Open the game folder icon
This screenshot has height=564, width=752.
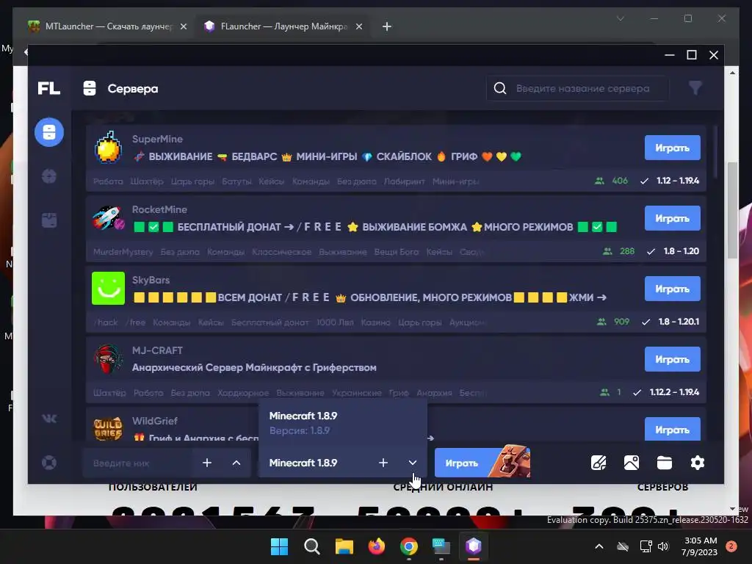click(664, 463)
